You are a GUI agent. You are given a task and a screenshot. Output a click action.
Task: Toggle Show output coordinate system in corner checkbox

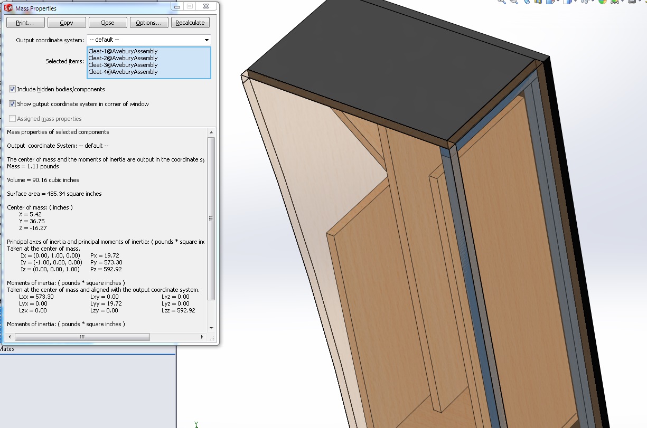click(13, 104)
